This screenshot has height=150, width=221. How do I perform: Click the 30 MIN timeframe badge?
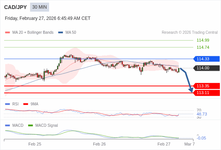pyautogui.click(x=39, y=7)
